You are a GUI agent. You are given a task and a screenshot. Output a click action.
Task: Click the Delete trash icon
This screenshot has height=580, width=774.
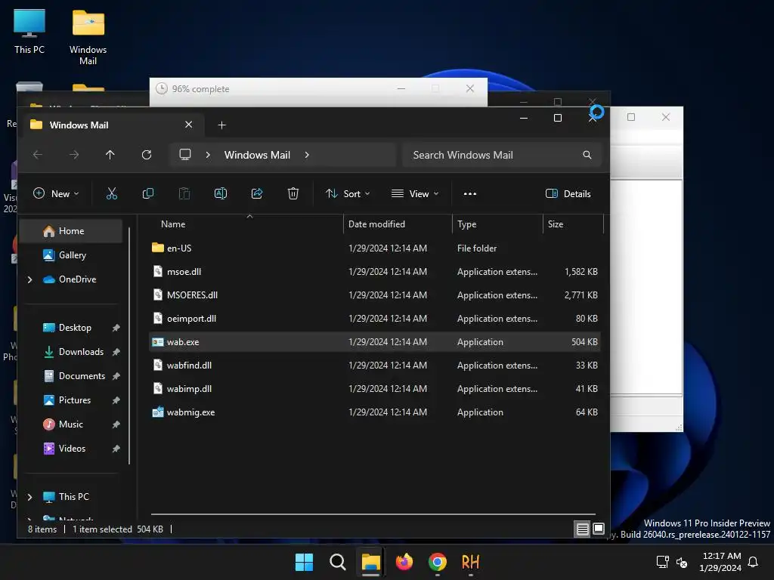click(293, 194)
